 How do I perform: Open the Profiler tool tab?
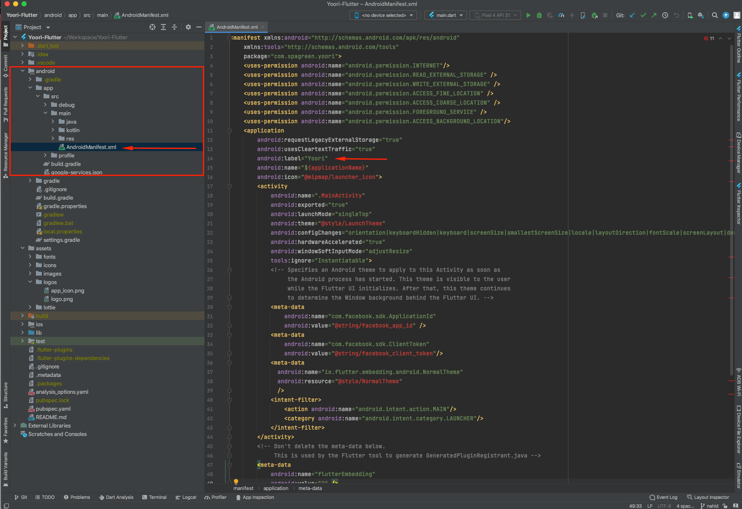(x=215, y=497)
